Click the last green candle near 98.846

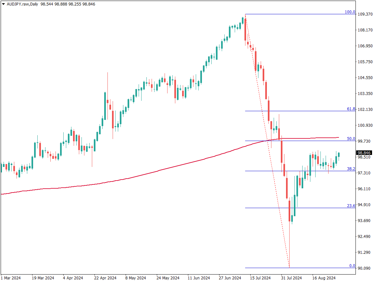pos(339,155)
